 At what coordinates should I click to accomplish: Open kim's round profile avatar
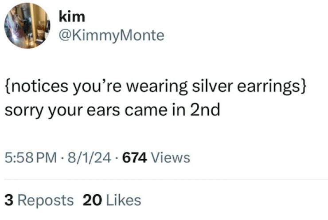(27, 26)
